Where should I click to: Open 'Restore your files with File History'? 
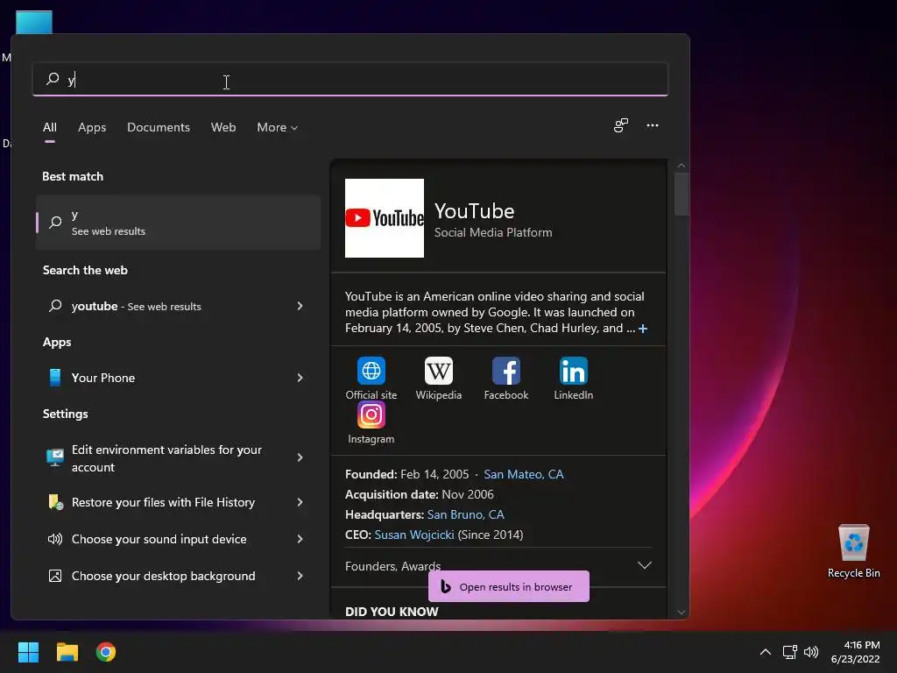[x=178, y=502]
